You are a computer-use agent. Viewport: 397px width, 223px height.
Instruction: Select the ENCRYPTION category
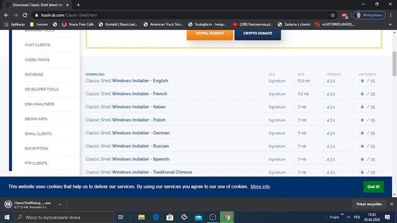click(x=36, y=149)
